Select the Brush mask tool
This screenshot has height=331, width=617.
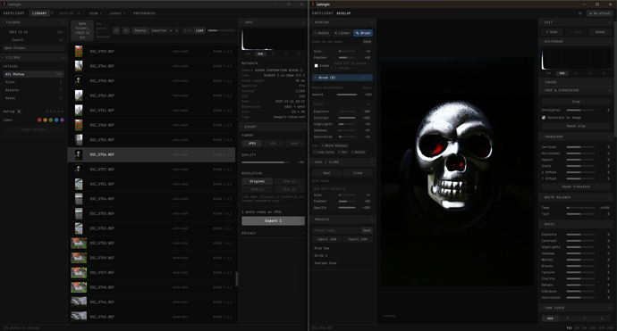(x=363, y=33)
